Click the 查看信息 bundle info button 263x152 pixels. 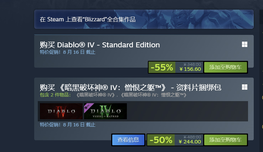click(128, 140)
